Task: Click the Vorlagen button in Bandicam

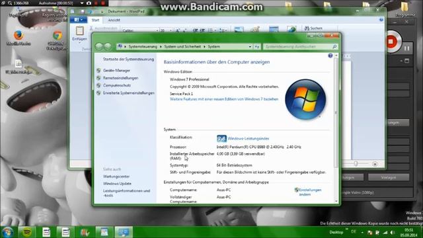Action: (389, 177)
